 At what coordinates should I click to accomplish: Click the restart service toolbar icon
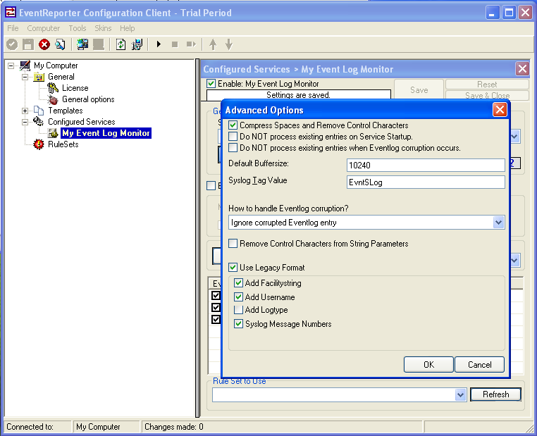coord(191,44)
